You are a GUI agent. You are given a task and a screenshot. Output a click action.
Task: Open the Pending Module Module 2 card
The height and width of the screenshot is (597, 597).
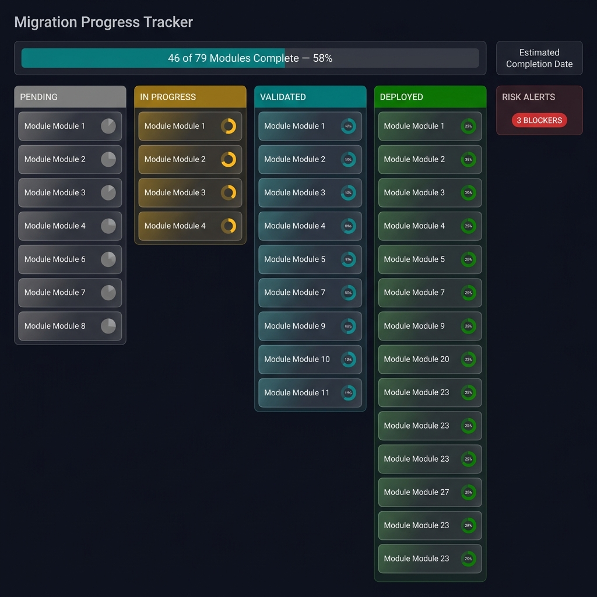click(70, 160)
